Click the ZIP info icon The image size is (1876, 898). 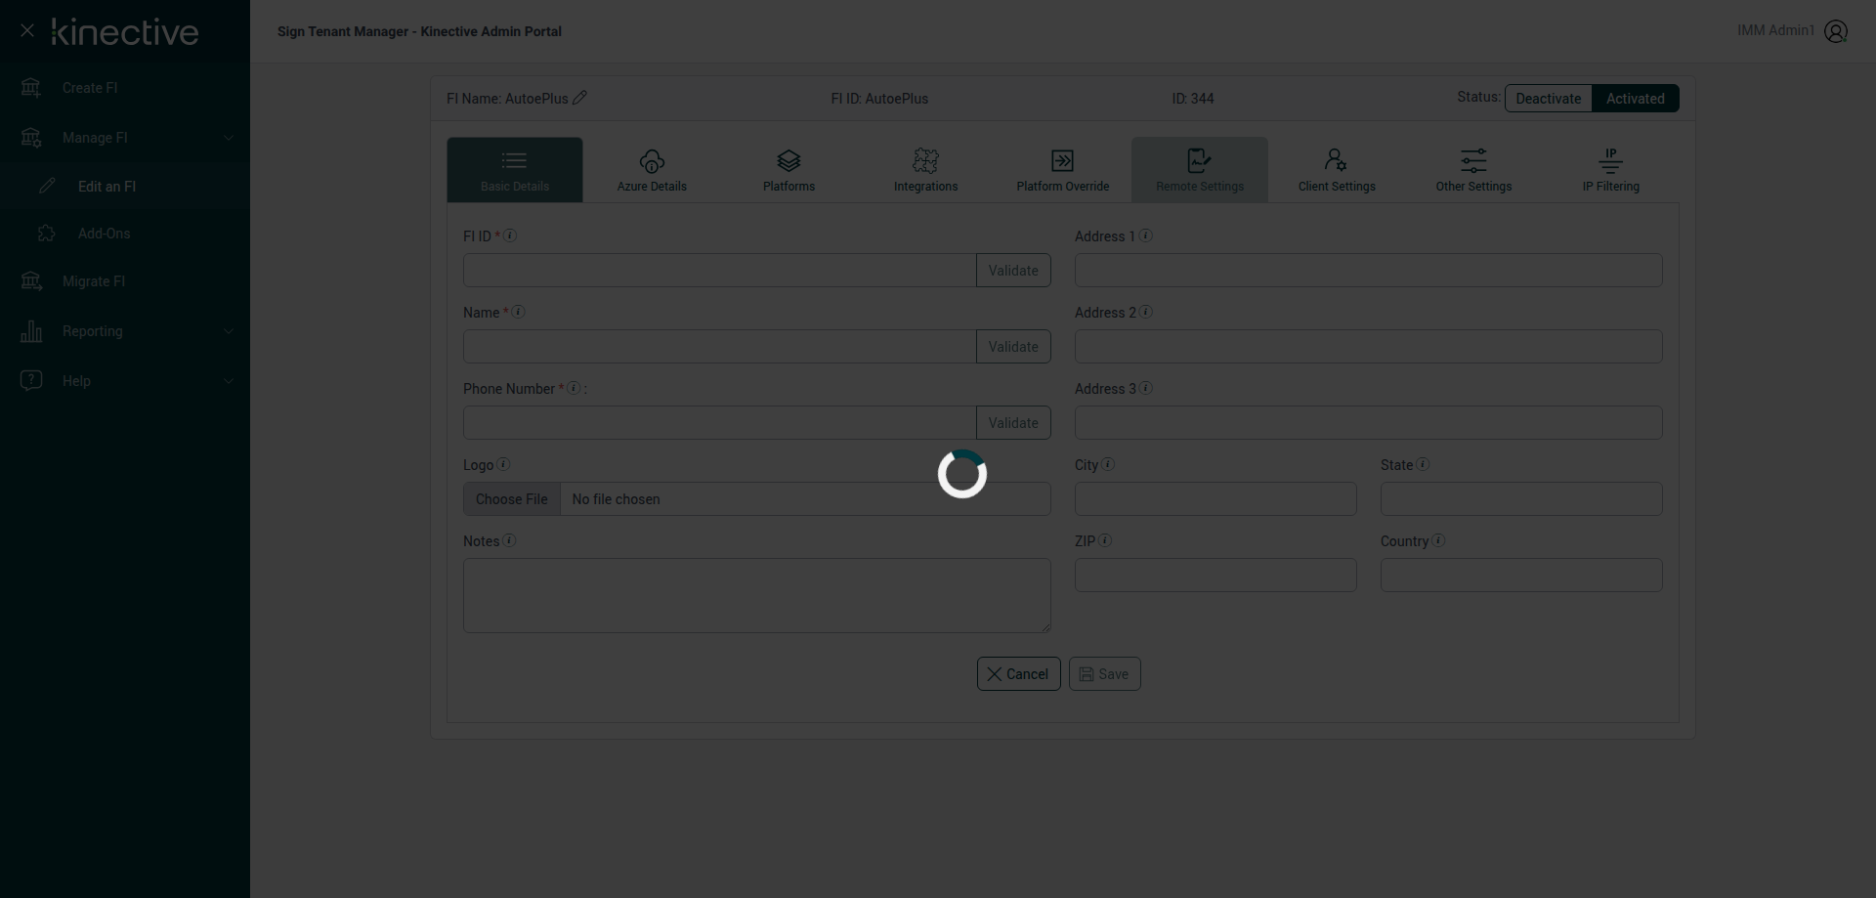point(1105,540)
